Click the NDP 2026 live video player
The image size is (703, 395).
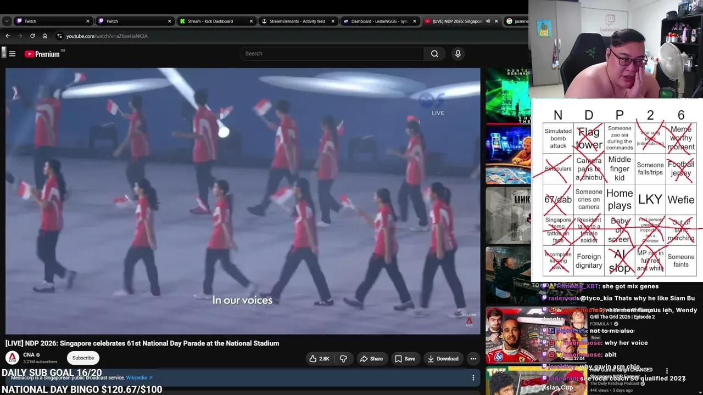pos(243,201)
